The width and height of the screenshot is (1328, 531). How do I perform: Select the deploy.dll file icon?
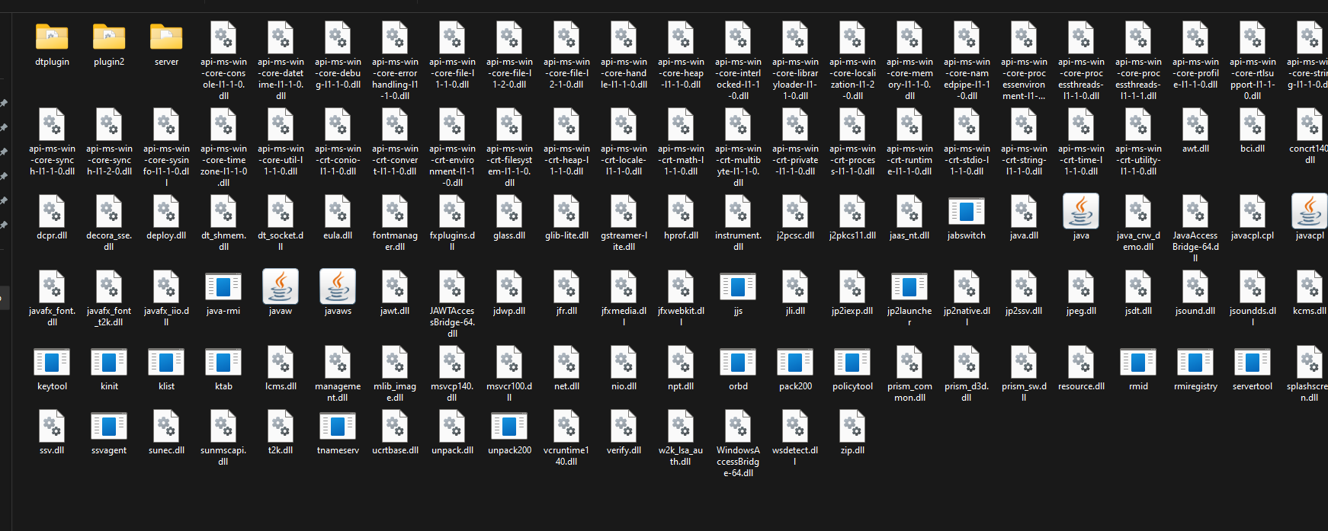point(166,211)
